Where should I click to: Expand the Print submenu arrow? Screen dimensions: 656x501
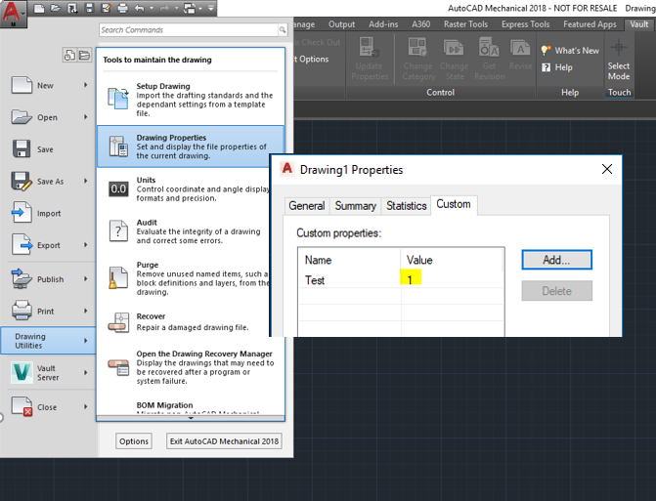(x=86, y=312)
